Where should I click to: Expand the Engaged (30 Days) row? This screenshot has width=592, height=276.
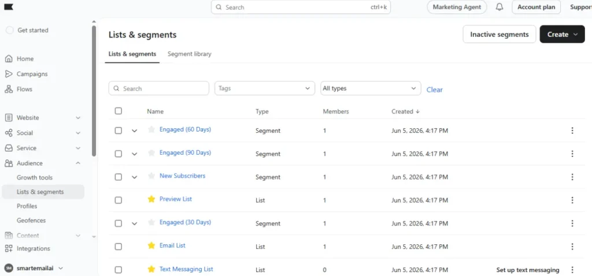(134, 223)
